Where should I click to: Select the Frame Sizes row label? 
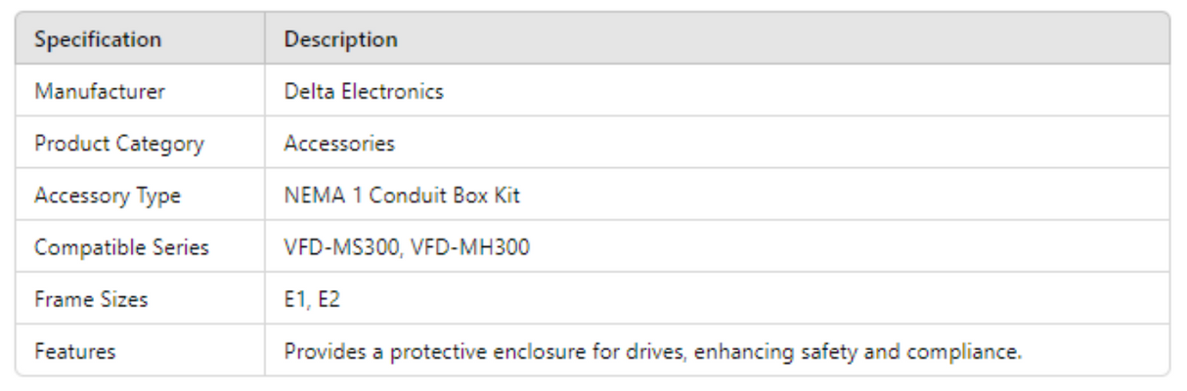click(91, 299)
